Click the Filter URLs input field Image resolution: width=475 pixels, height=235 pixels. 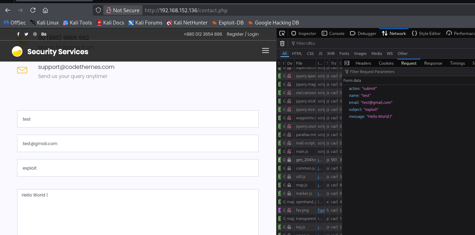coord(306,43)
